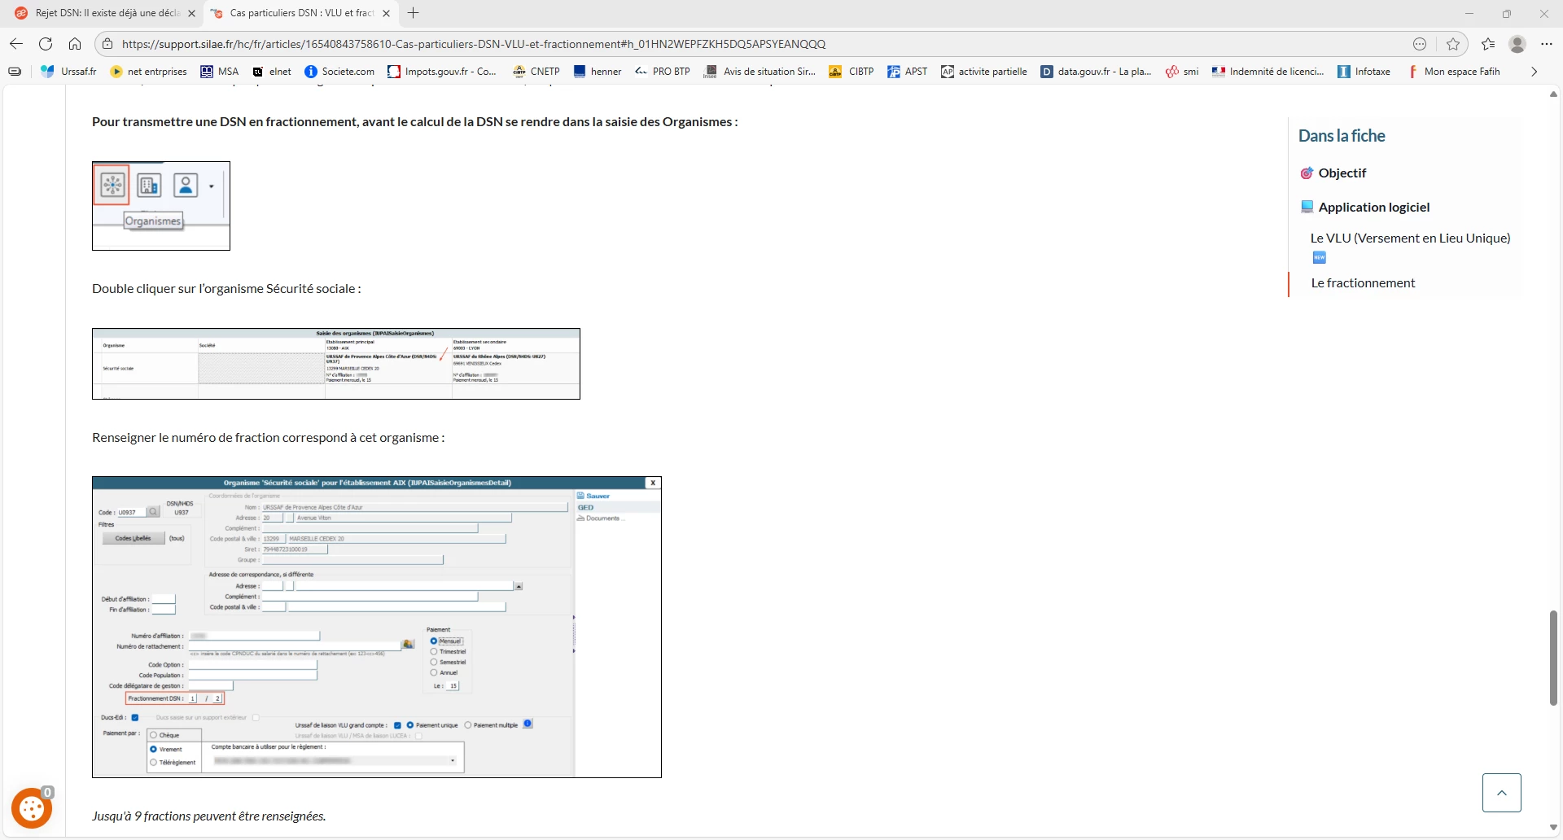The image size is (1563, 840).
Task: Open the Indemnité de licenciement bookmark
Action: (1268, 72)
